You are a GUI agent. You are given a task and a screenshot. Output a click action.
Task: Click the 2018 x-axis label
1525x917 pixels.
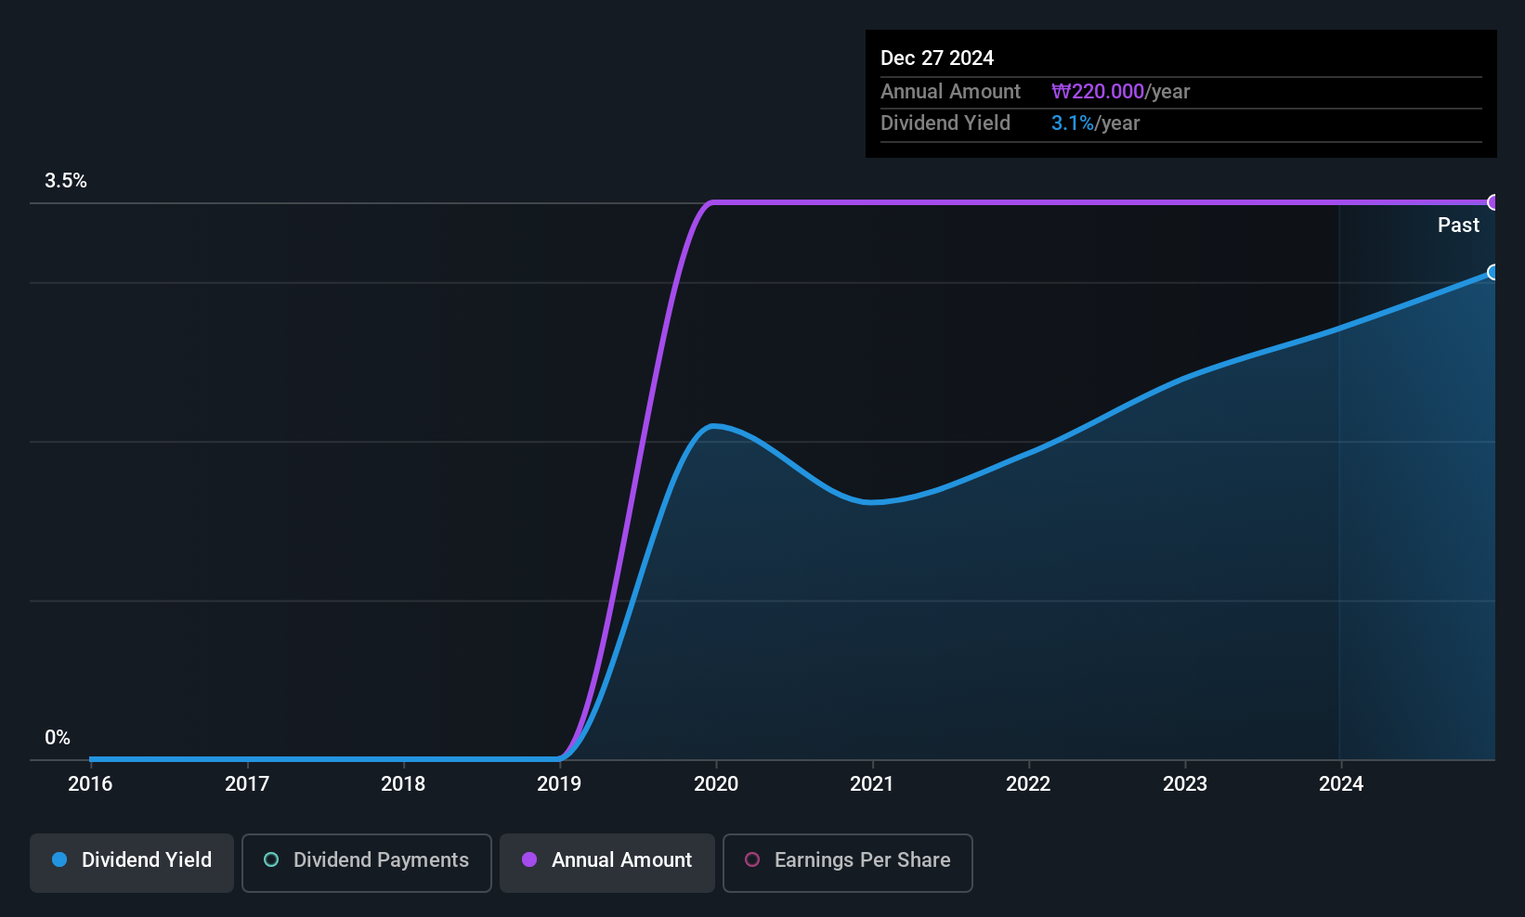403,784
